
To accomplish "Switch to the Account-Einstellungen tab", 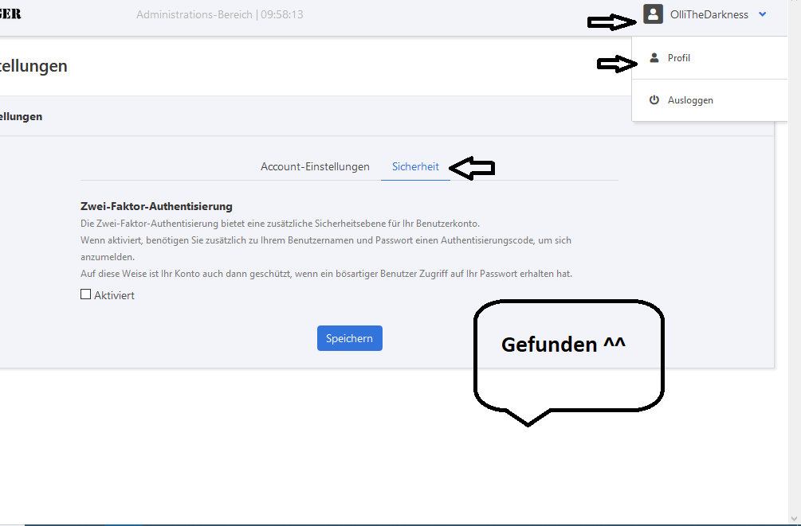I will (315, 166).
